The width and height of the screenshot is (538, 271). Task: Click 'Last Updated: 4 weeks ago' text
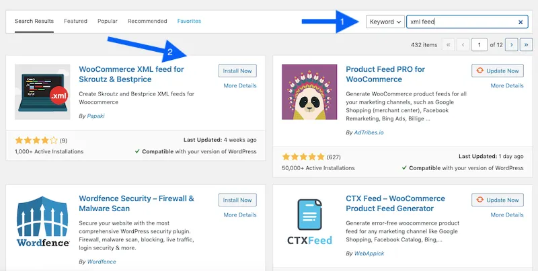click(x=220, y=140)
